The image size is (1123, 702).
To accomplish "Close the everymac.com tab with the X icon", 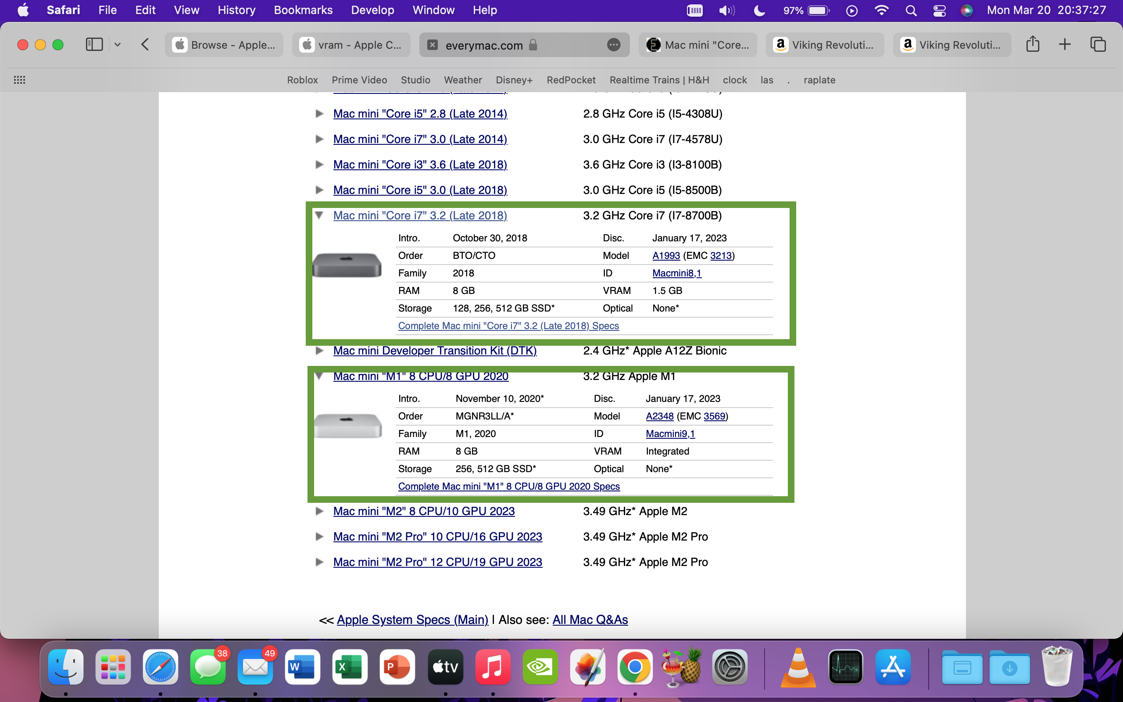I will pos(433,45).
